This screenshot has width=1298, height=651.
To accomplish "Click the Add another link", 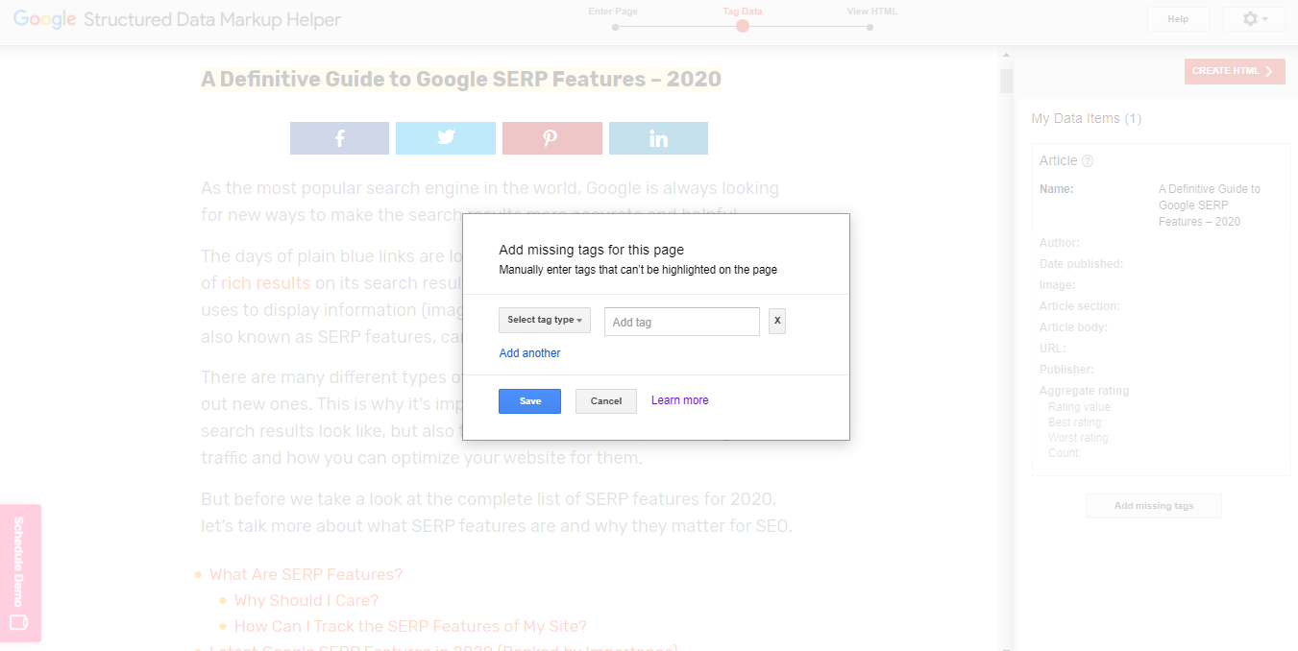I will coord(529,353).
